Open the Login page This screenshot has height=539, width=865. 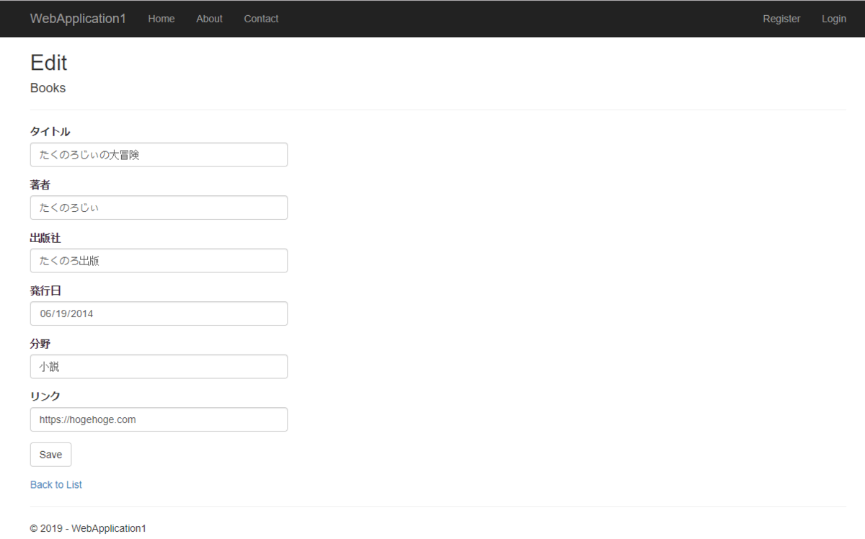pos(834,19)
